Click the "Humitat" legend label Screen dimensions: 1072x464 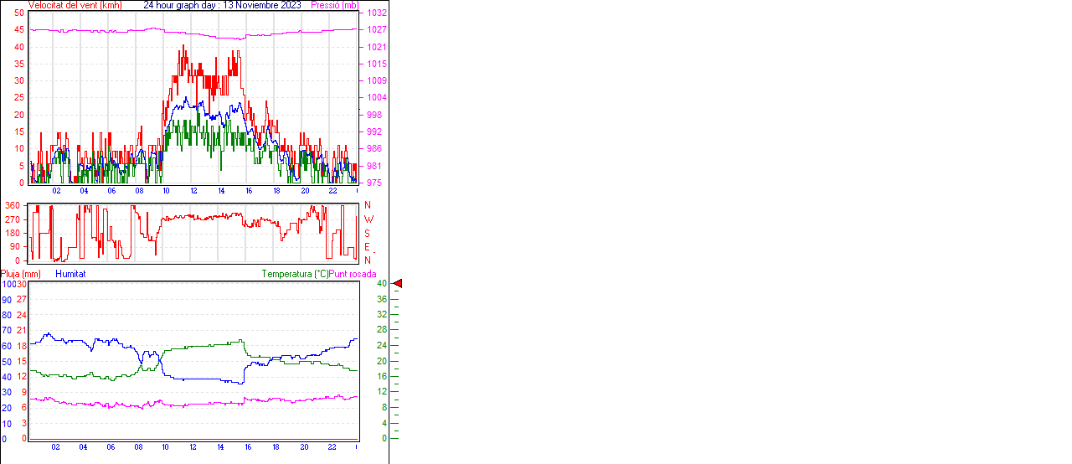coord(70,274)
